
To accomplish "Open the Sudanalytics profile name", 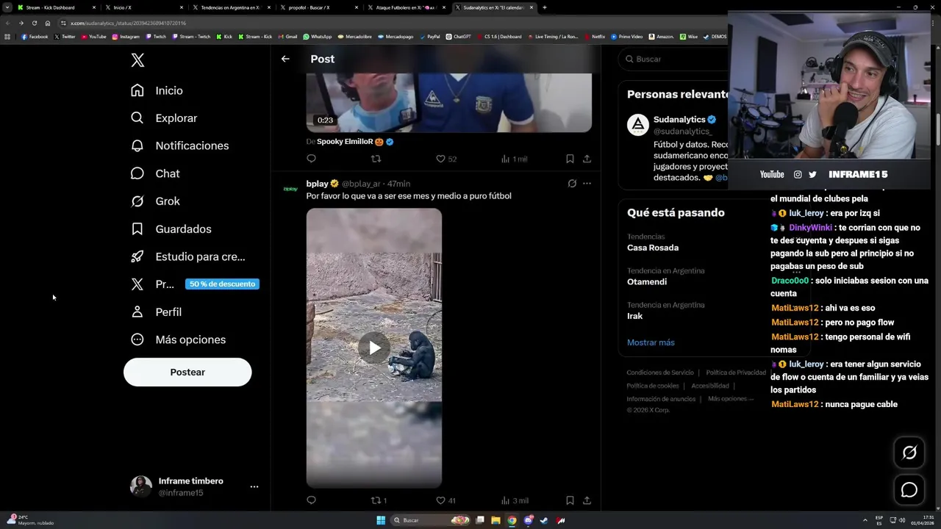I will tap(679, 119).
